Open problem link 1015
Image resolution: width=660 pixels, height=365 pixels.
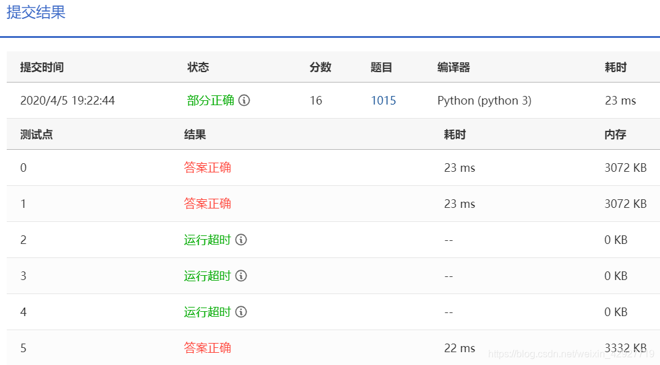[384, 100]
